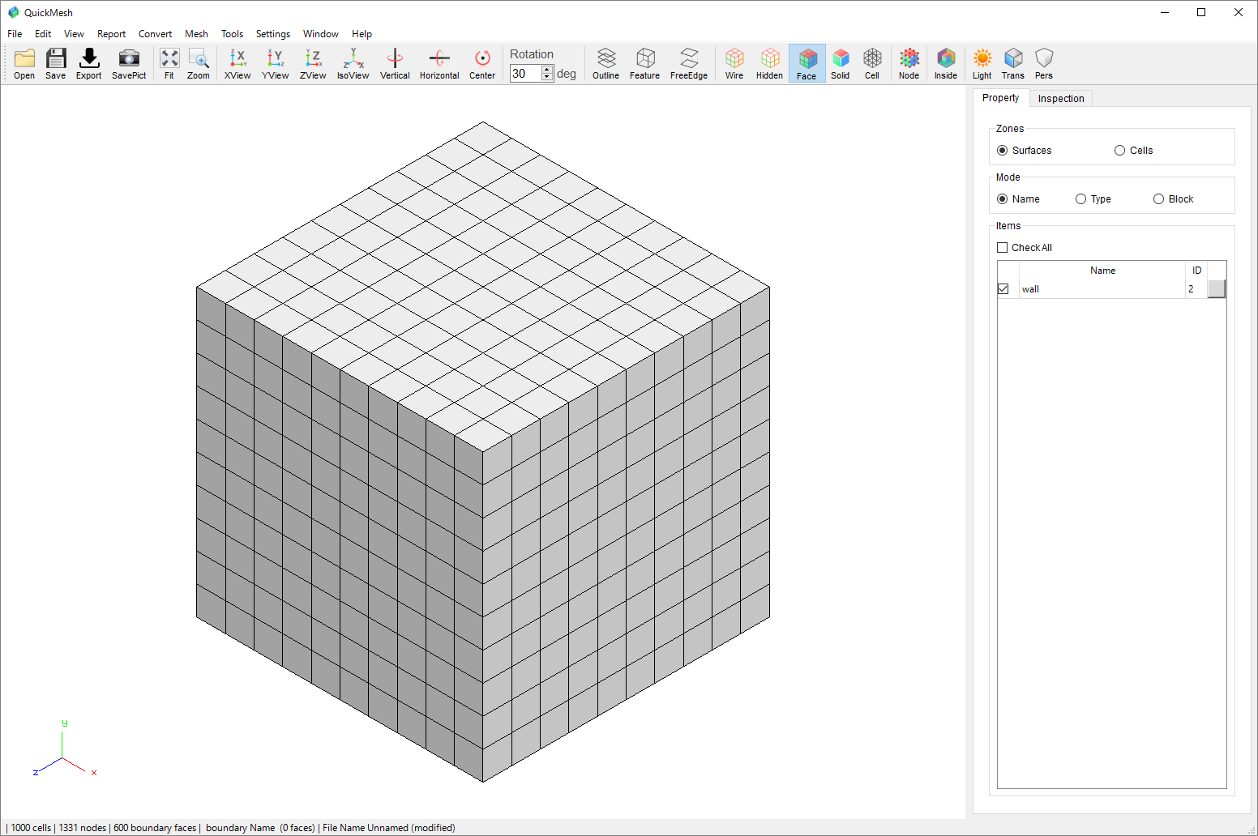Switch to Hidden line display mode
1258x836 pixels.
[769, 63]
